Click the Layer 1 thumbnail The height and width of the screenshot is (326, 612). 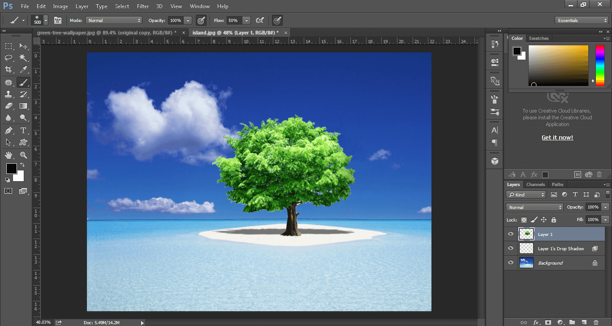point(526,234)
